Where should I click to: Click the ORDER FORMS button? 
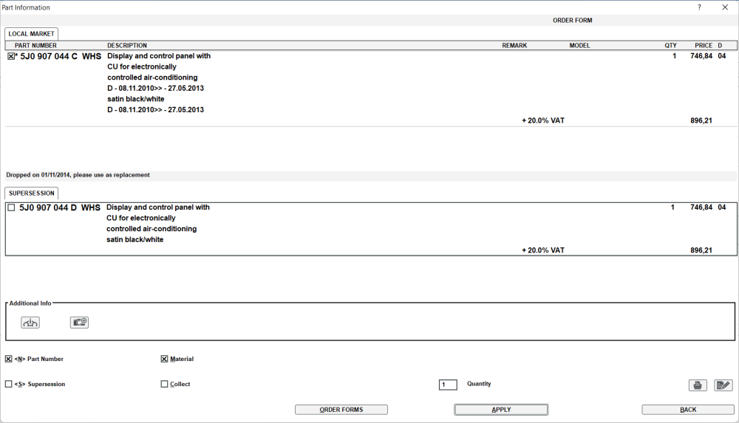point(341,410)
